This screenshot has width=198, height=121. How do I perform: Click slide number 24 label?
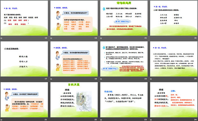[x=195, y=120]
